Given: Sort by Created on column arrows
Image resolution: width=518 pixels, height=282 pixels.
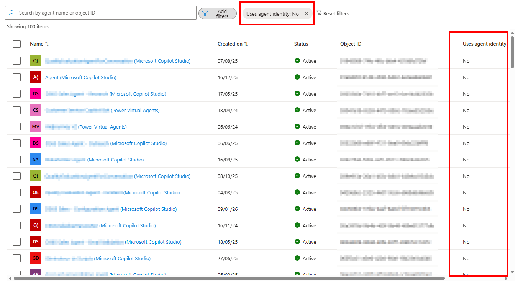Looking at the screenshot, I should point(246,44).
